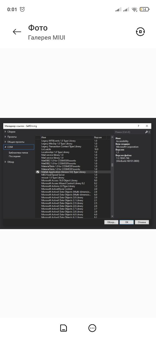The height and width of the screenshot is (347, 156).
Task: Confirm with the OK button
Action: [x=126, y=222]
